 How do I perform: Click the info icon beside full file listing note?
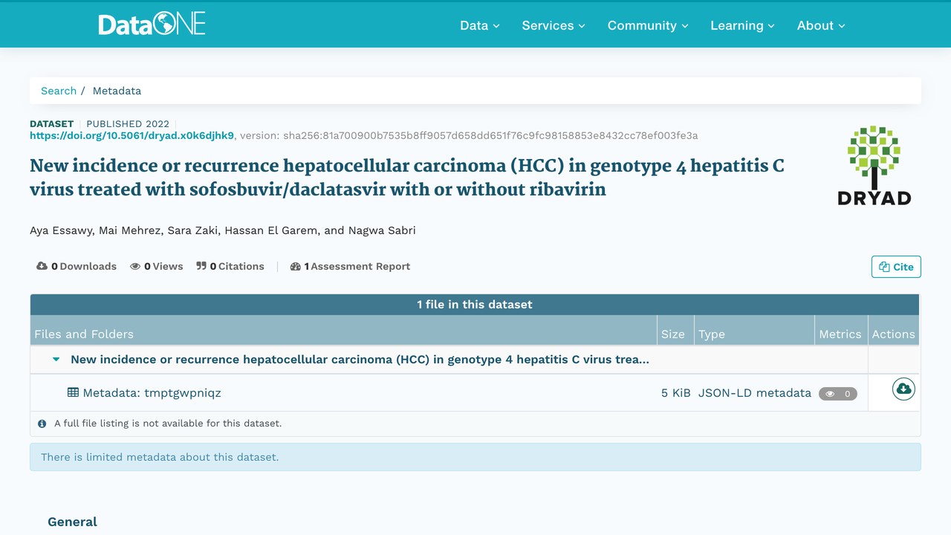click(42, 424)
